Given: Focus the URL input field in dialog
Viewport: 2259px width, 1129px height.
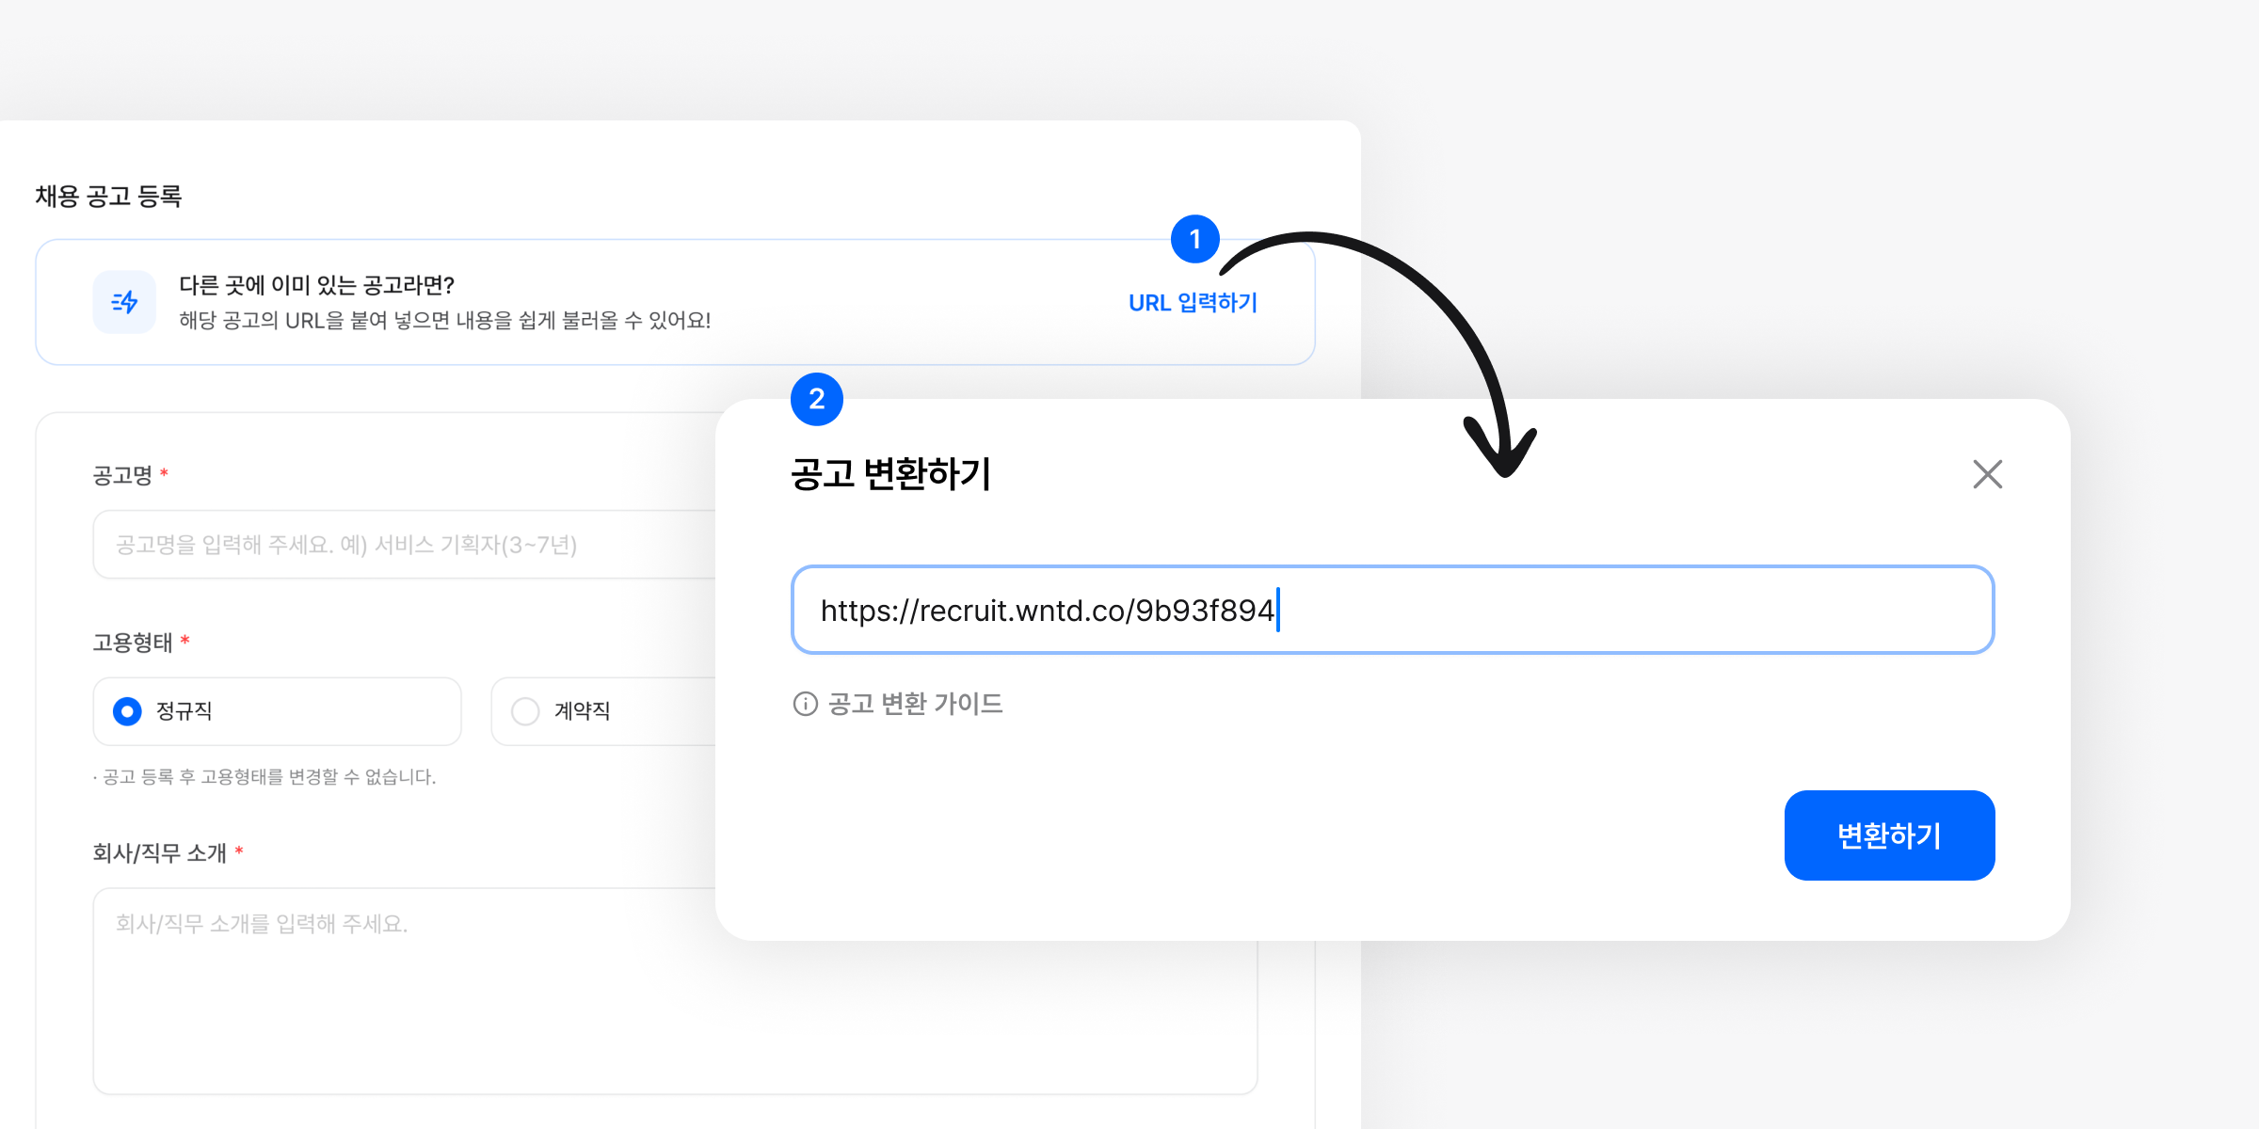Looking at the screenshot, I should point(1392,610).
